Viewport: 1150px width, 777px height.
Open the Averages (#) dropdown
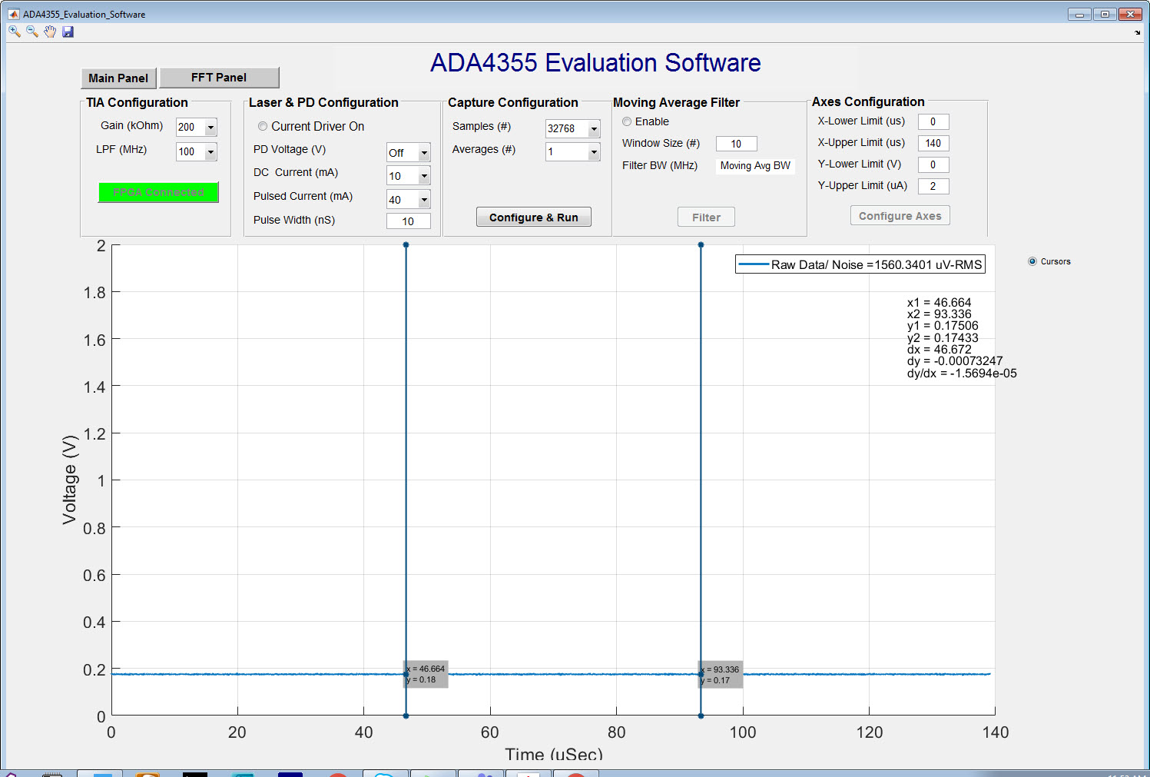point(592,151)
